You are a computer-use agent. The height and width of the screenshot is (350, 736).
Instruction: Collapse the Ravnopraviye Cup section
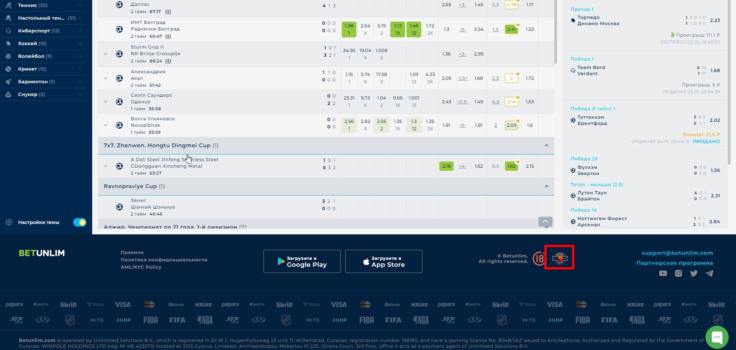point(546,186)
